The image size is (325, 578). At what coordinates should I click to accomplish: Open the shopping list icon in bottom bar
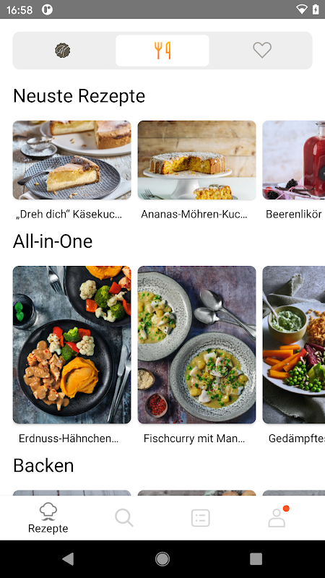201,518
